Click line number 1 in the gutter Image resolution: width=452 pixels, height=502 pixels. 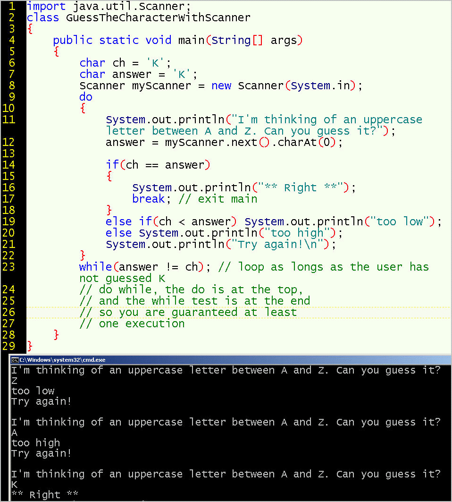[x=11, y=6]
